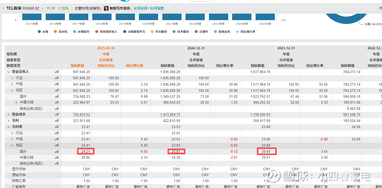Click 指标数值 header under 2025-06-30

[77, 66]
